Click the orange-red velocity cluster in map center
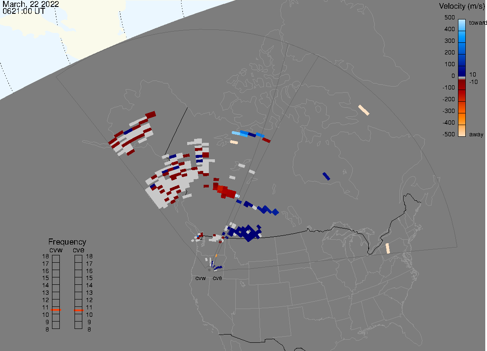 [x=225, y=190]
